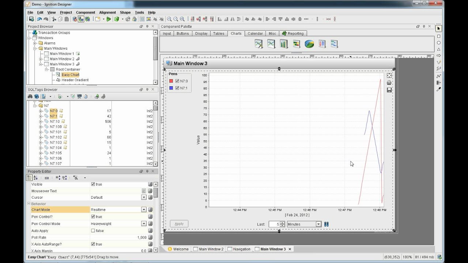Viewport: 468px width, 263px height.
Task: Click the Poll Rate value field
Action: pos(118,237)
